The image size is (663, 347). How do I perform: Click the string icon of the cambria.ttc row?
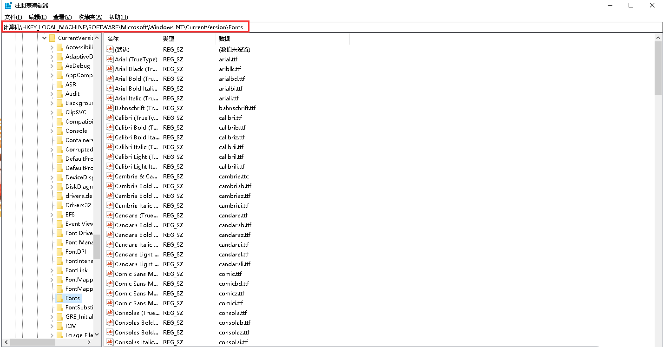[x=110, y=176]
